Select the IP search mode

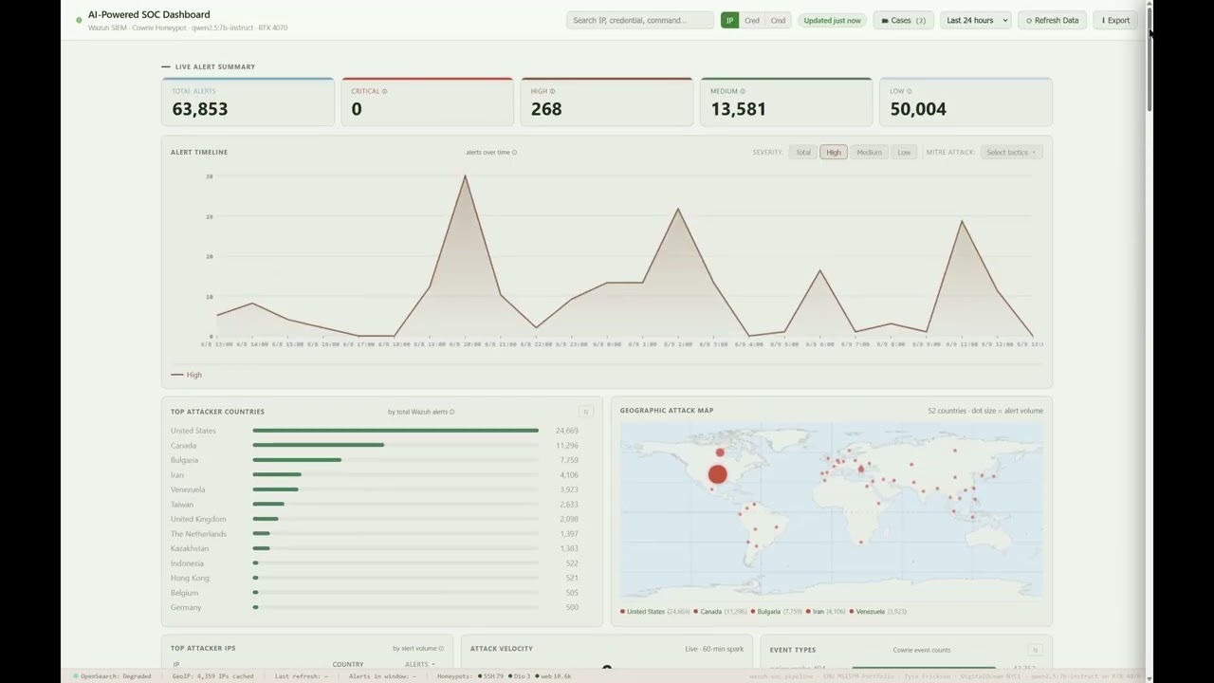(x=729, y=20)
